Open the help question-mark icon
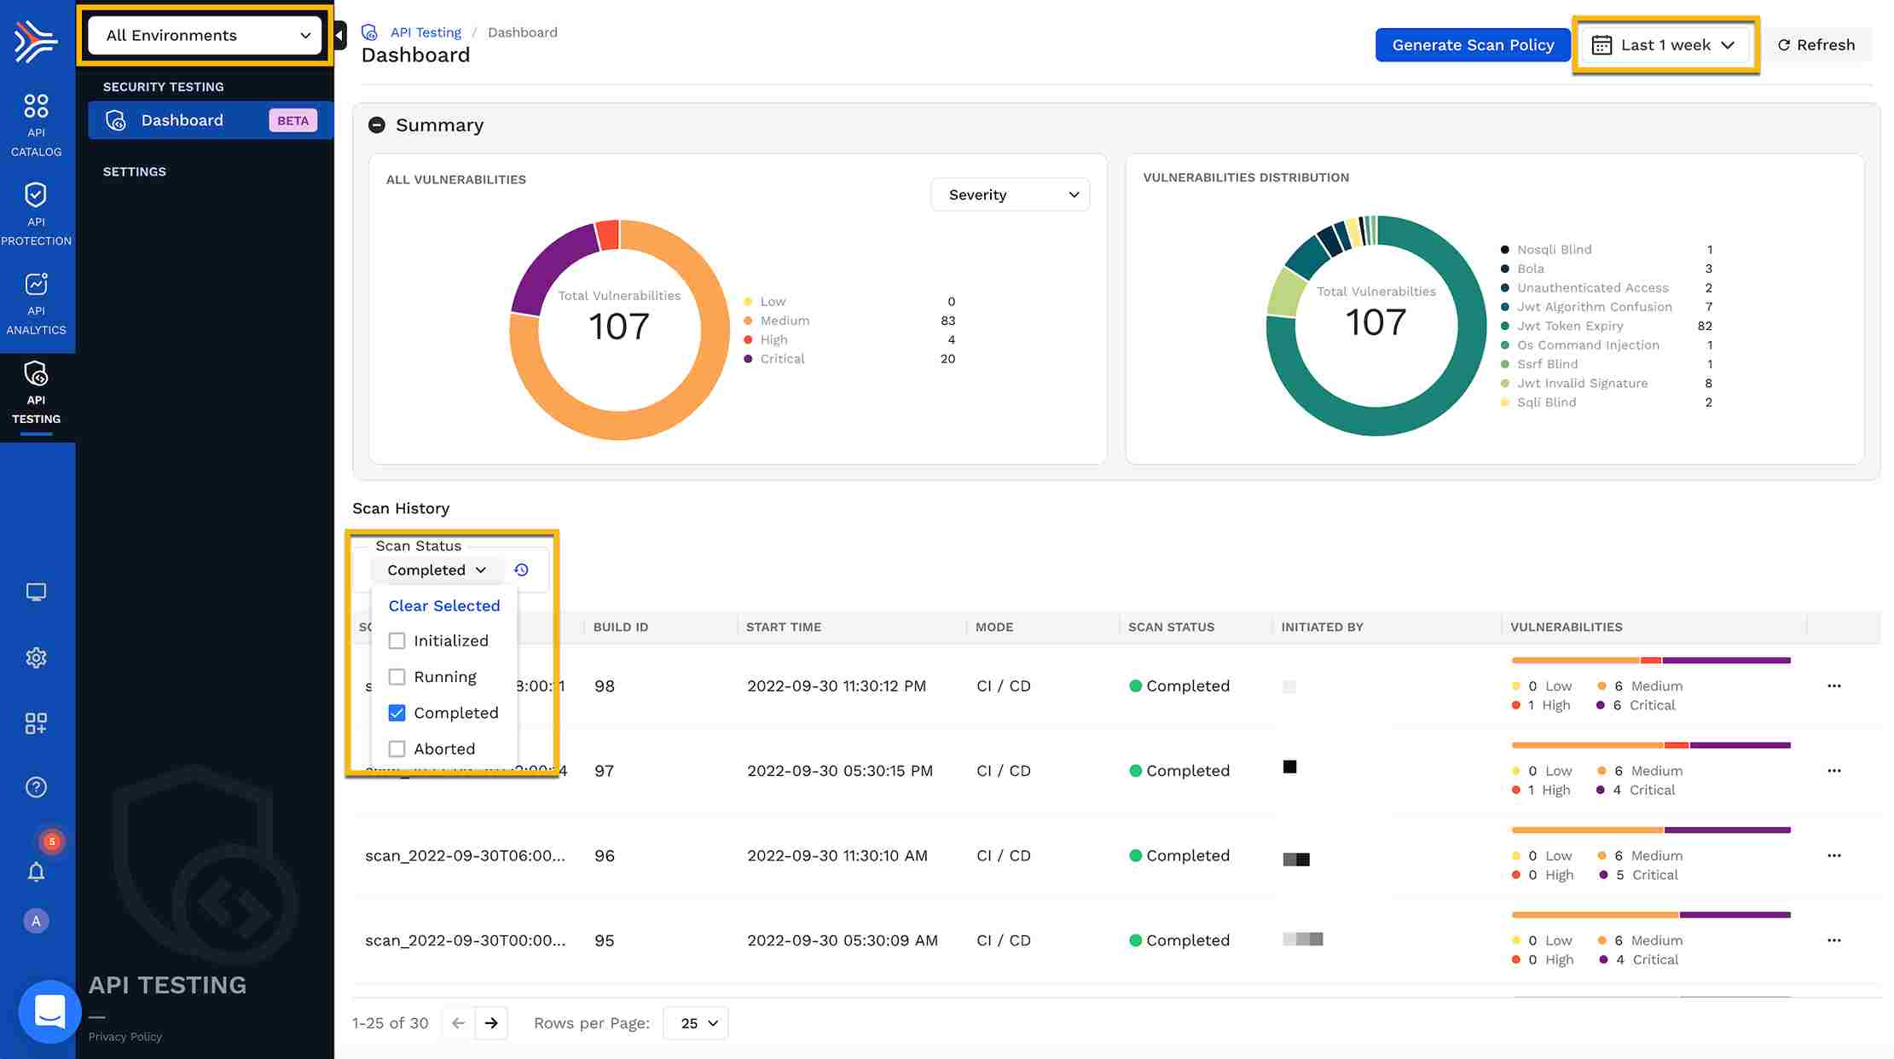Screen dimensions: 1894x1059 [x=36, y=786]
